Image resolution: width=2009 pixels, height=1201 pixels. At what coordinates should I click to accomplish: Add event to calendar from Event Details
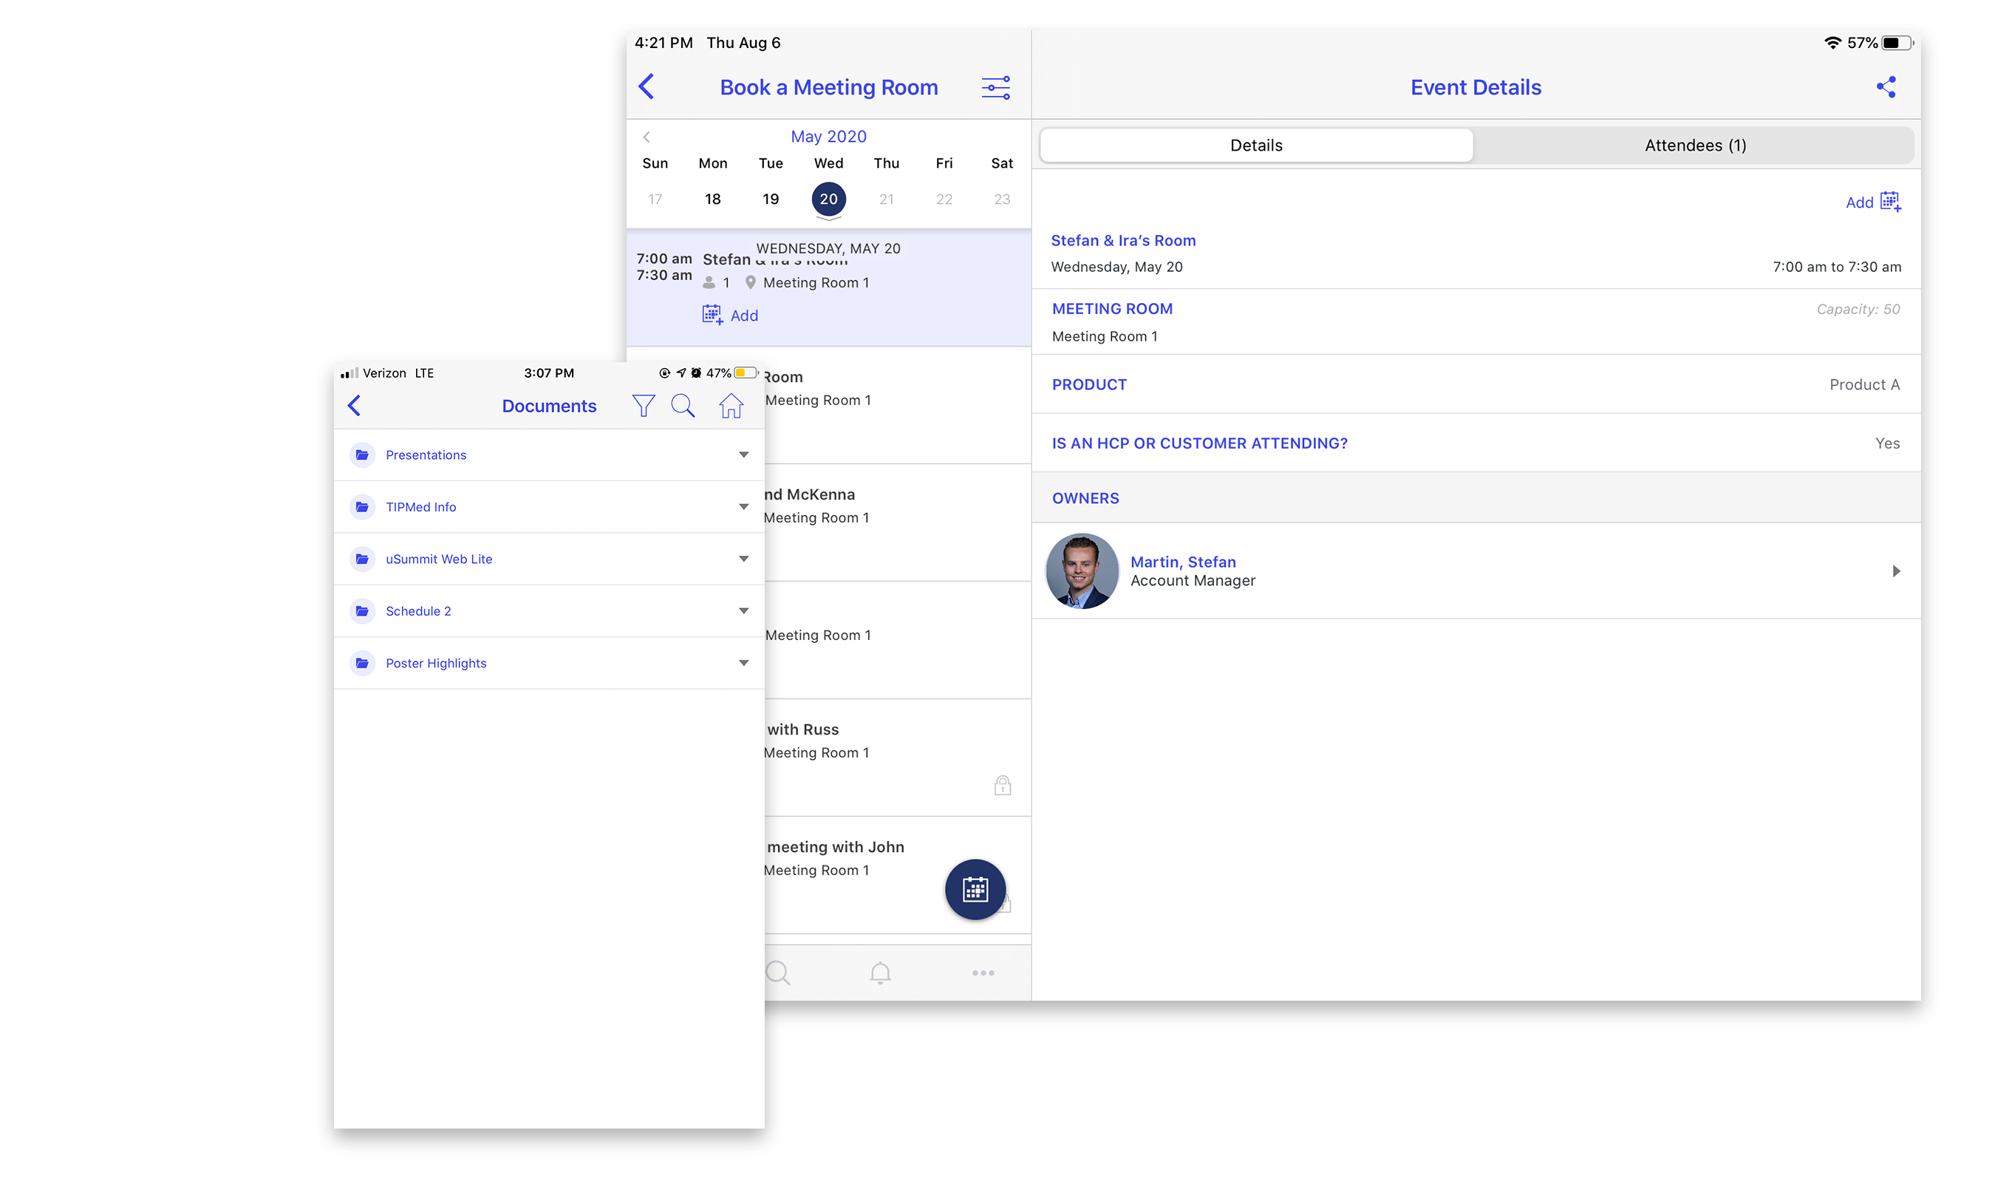pos(1873,202)
